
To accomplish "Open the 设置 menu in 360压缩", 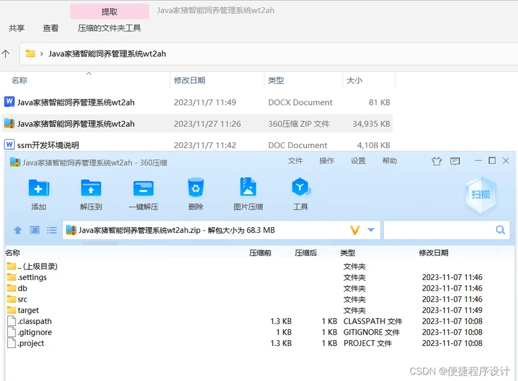I will [358, 161].
